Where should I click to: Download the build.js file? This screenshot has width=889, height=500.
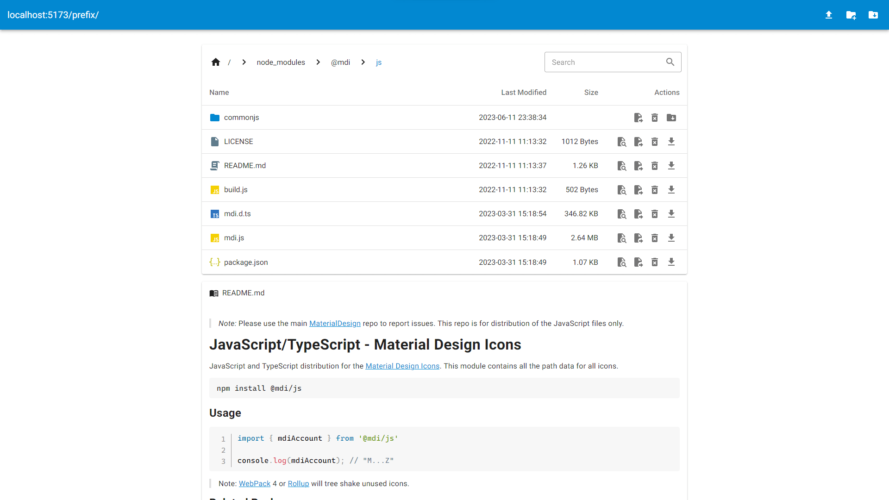[671, 190]
